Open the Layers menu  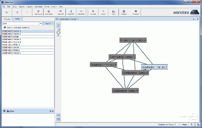point(29,7)
